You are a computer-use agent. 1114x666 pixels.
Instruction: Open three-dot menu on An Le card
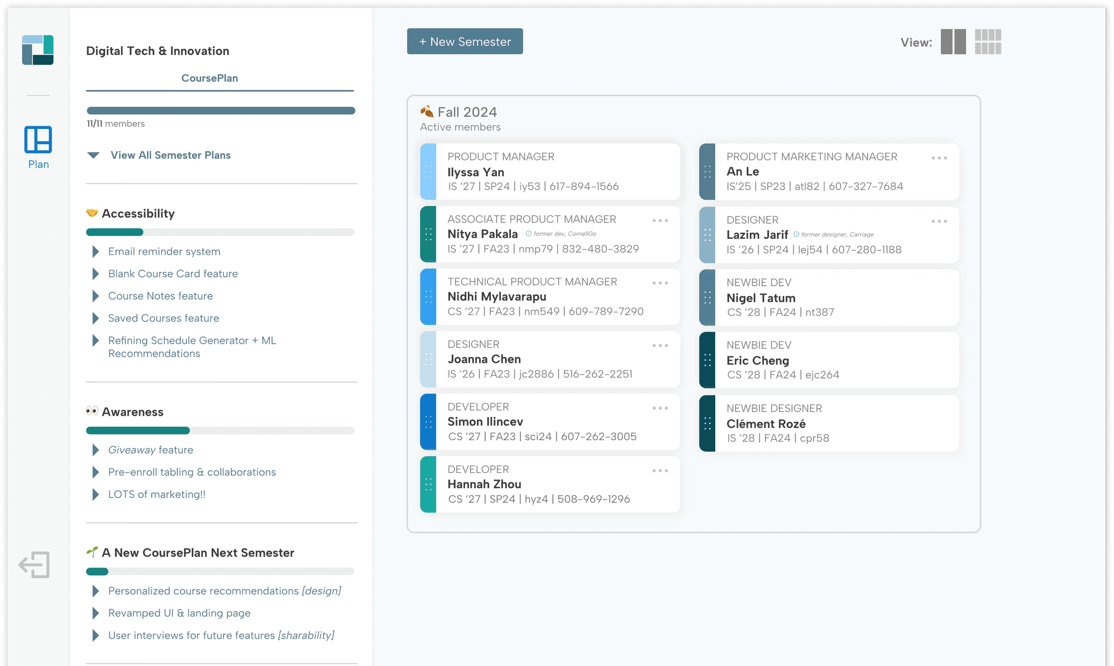tap(939, 158)
